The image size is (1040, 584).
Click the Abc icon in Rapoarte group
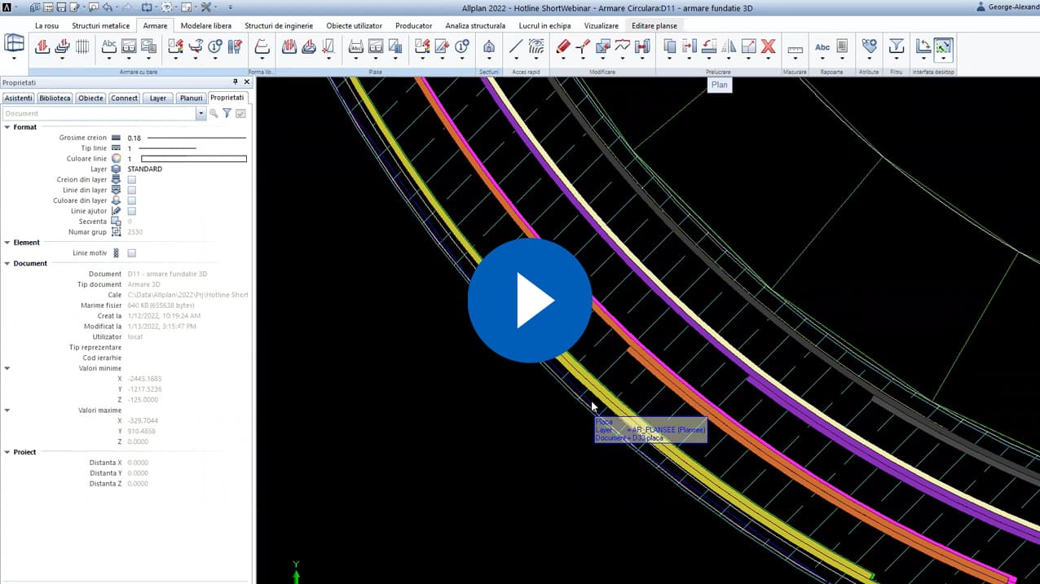pos(822,47)
